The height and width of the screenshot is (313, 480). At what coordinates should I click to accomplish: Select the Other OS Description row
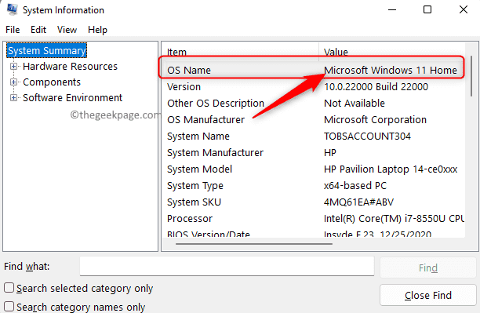coord(314,104)
